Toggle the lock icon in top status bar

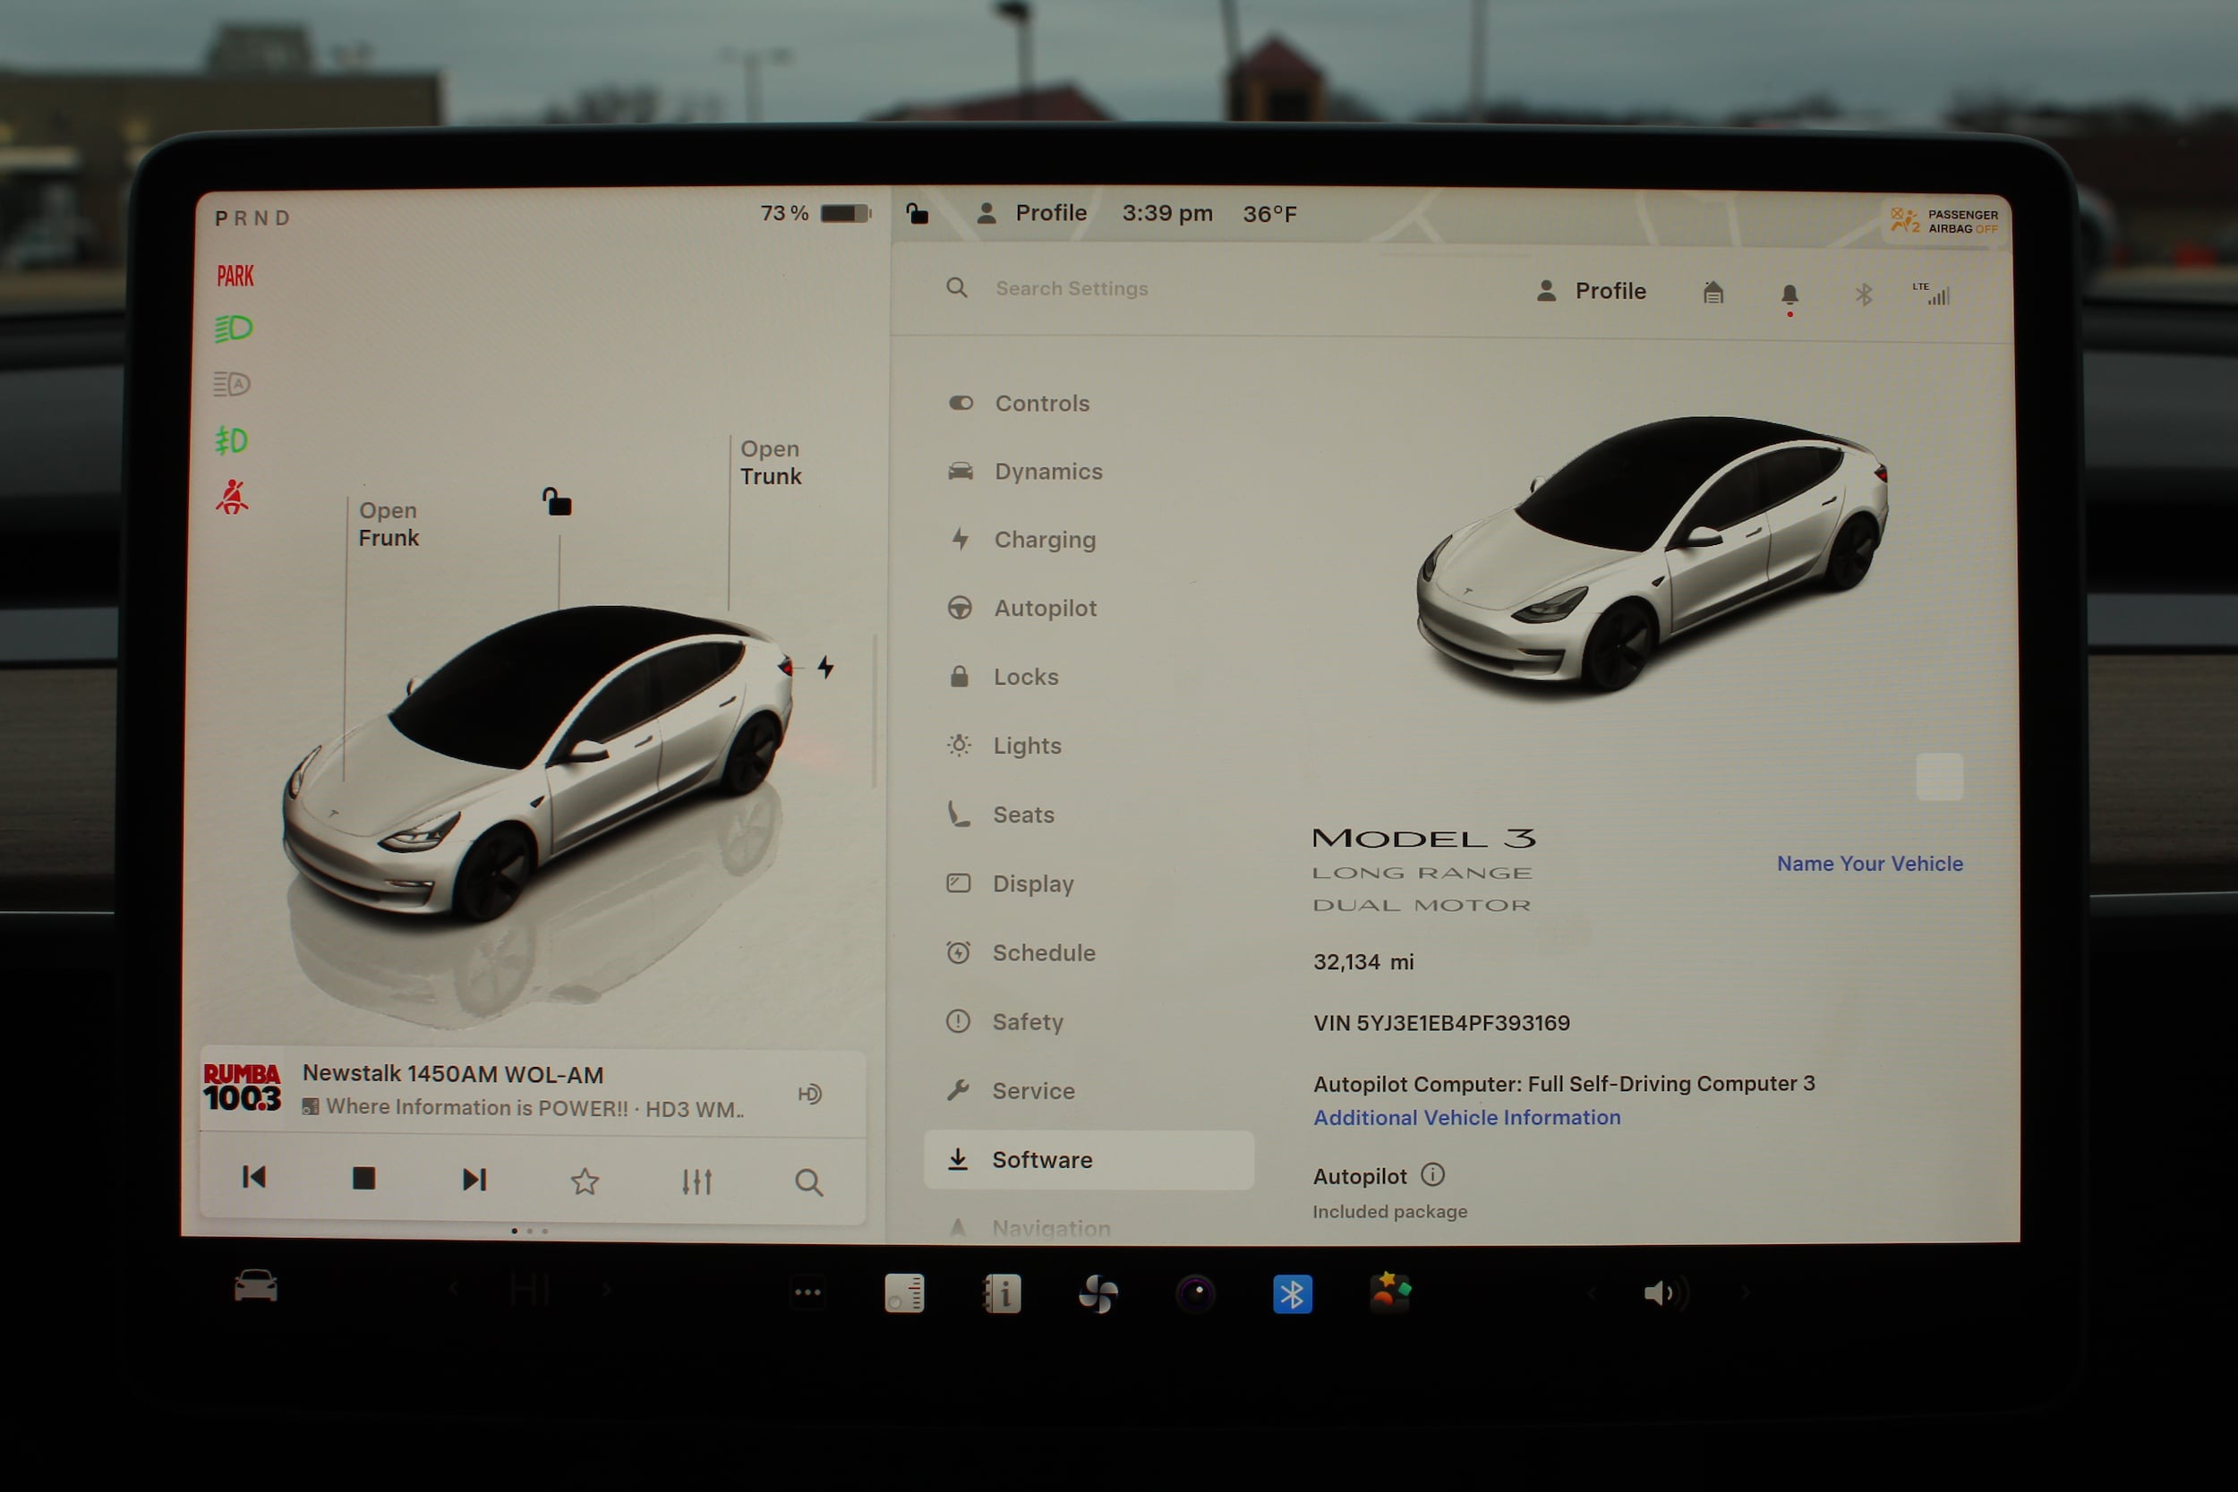(x=917, y=213)
